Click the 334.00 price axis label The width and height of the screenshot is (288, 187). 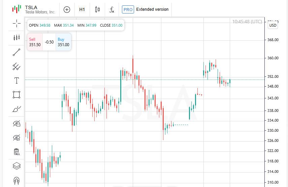click(x=273, y=121)
